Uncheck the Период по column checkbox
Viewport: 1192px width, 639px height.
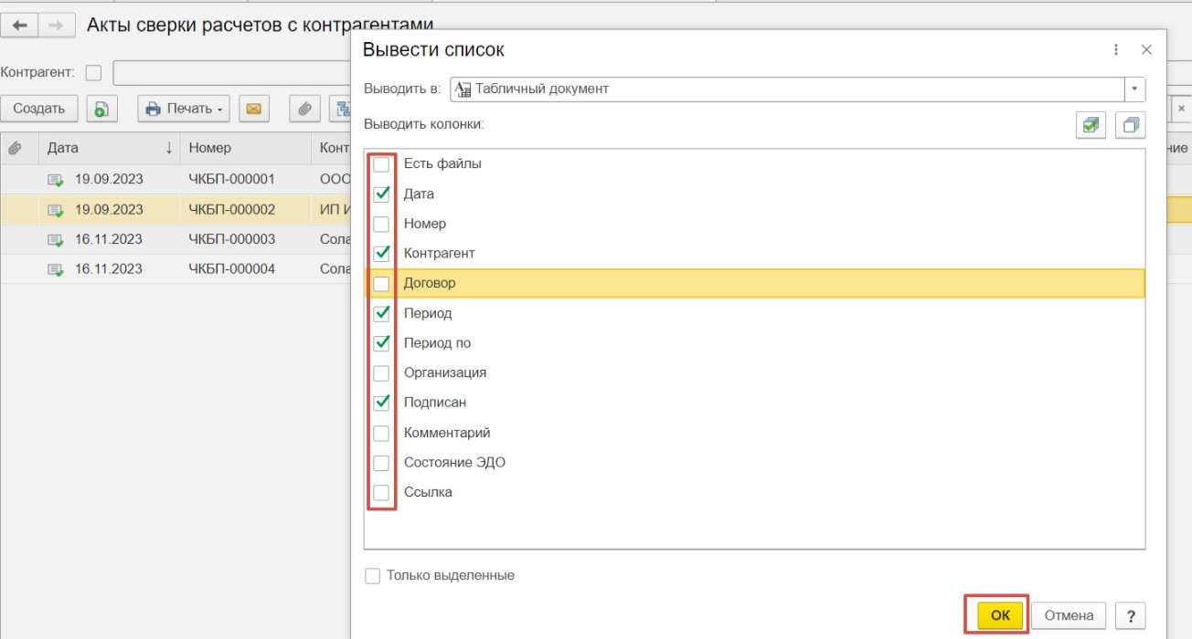[x=381, y=343]
